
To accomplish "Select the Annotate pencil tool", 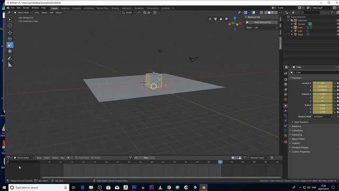I will [x=10, y=58].
